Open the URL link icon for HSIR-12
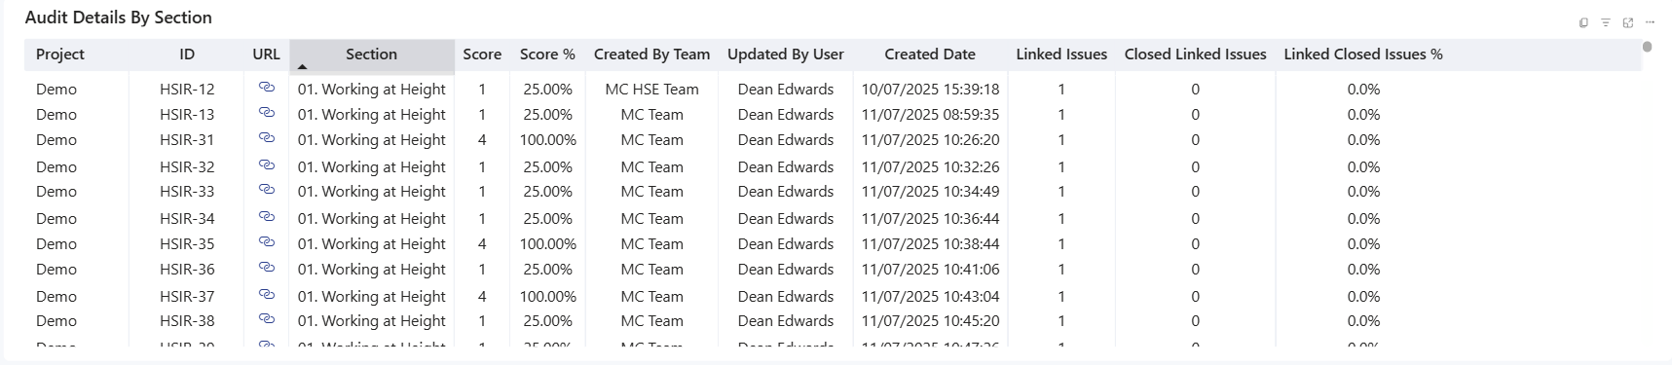The height and width of the screenshot is (365, 1672). [266, 88]
